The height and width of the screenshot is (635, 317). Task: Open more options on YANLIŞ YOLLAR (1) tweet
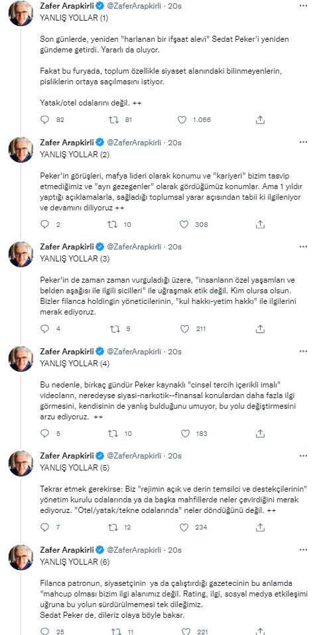303,6
